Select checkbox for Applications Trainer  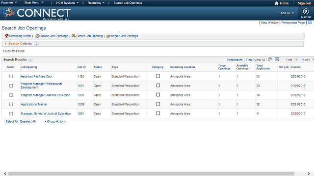coord(11,104)
